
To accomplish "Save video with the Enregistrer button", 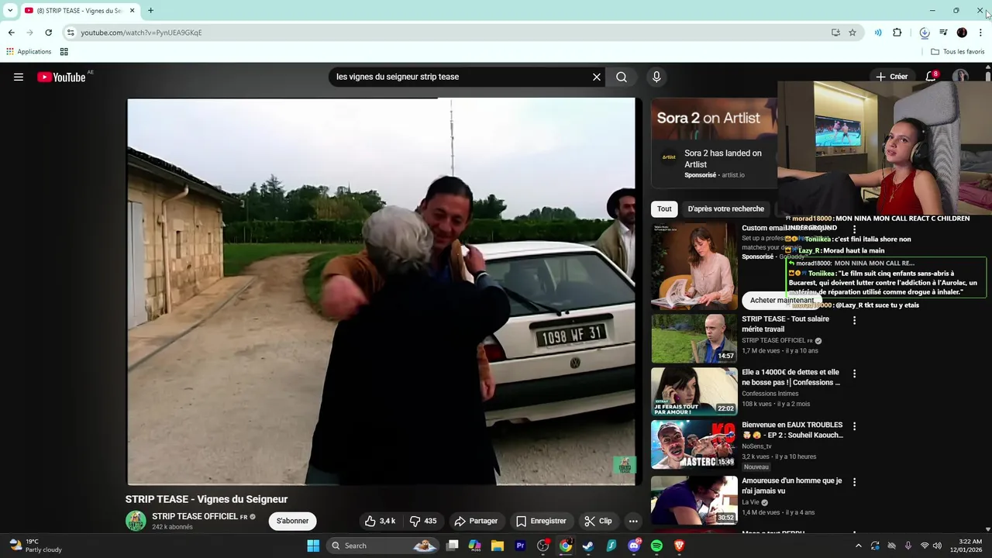I will click(x=541, y=521).
